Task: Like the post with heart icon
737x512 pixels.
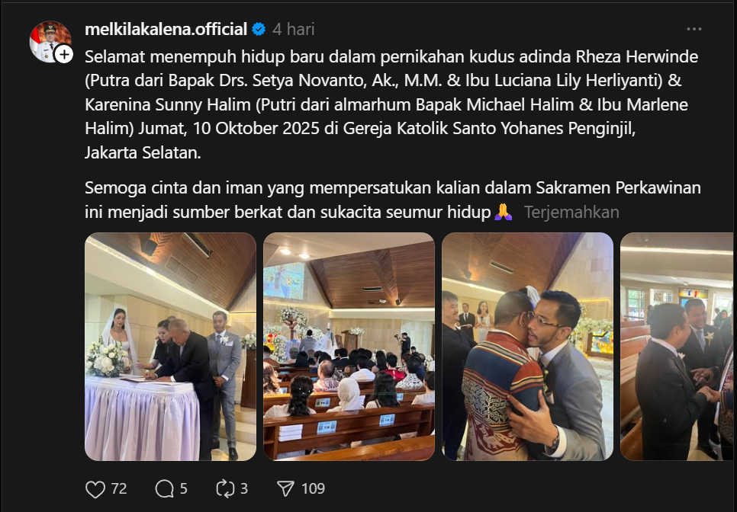Action: [x=95, y=489]
